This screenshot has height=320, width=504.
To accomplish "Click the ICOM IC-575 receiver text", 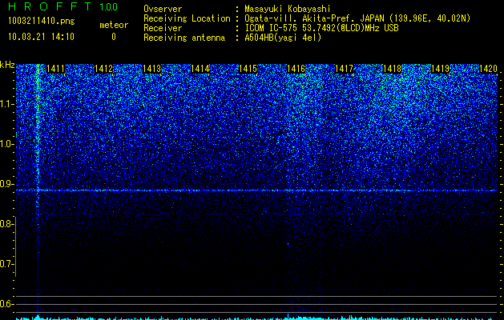I will [321, 28].
